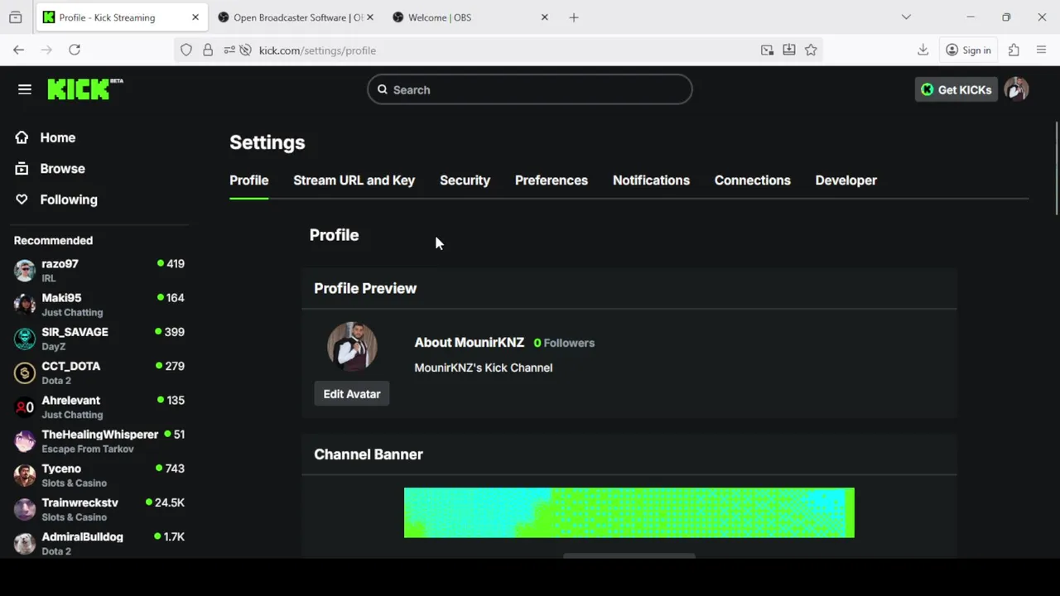Close the Open Broadcaster Software tab
Image resolution: width=1060 pixels, height=596 pixels.
click(x=369, y=17)
